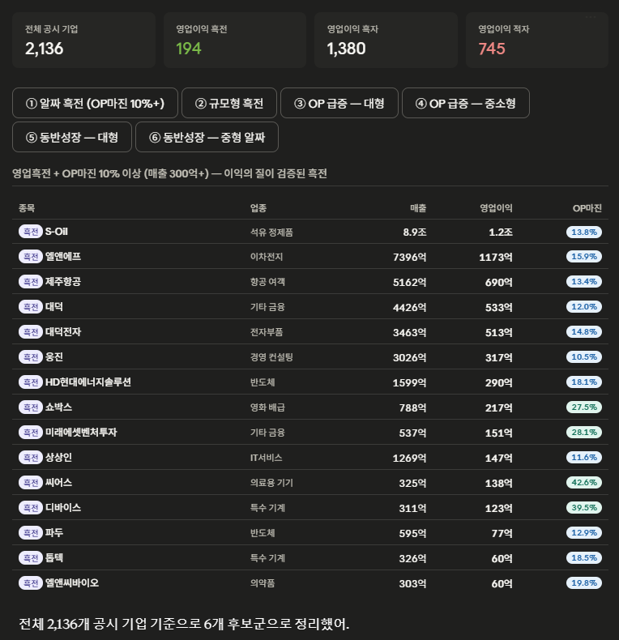
Task: Click the 전체 공시 기업 2,136 card
Action: (83, 40)
